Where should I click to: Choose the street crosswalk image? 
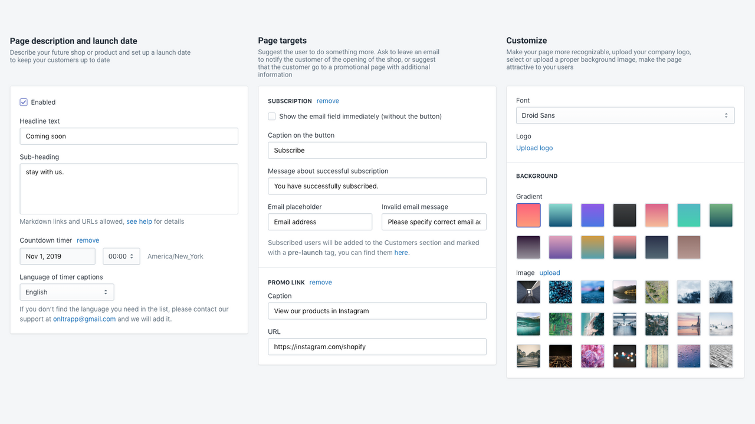coord(528,356)
